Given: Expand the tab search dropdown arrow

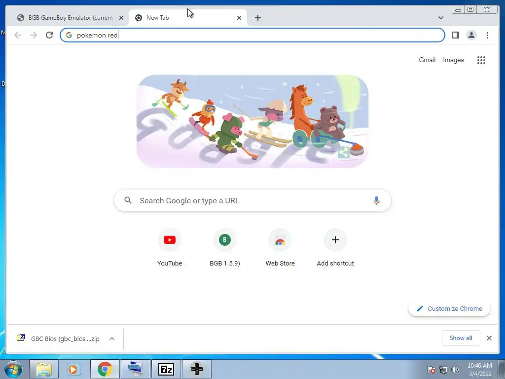Looking at the screenshot, I should (440, 18).
